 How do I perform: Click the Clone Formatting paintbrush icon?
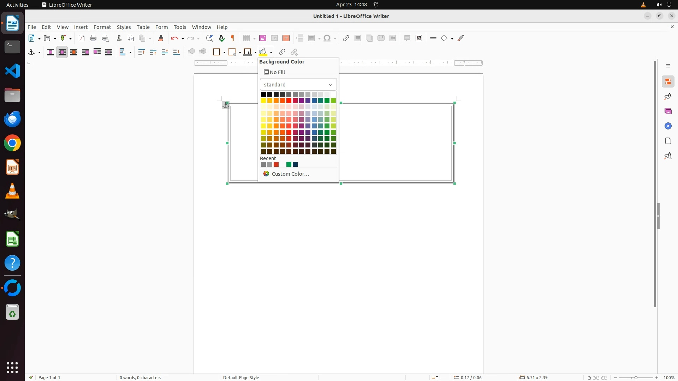point(161,38)
